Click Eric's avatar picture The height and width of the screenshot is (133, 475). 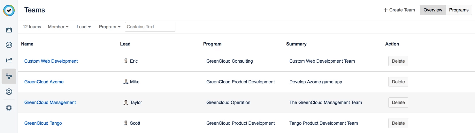(x=126, y=61)
